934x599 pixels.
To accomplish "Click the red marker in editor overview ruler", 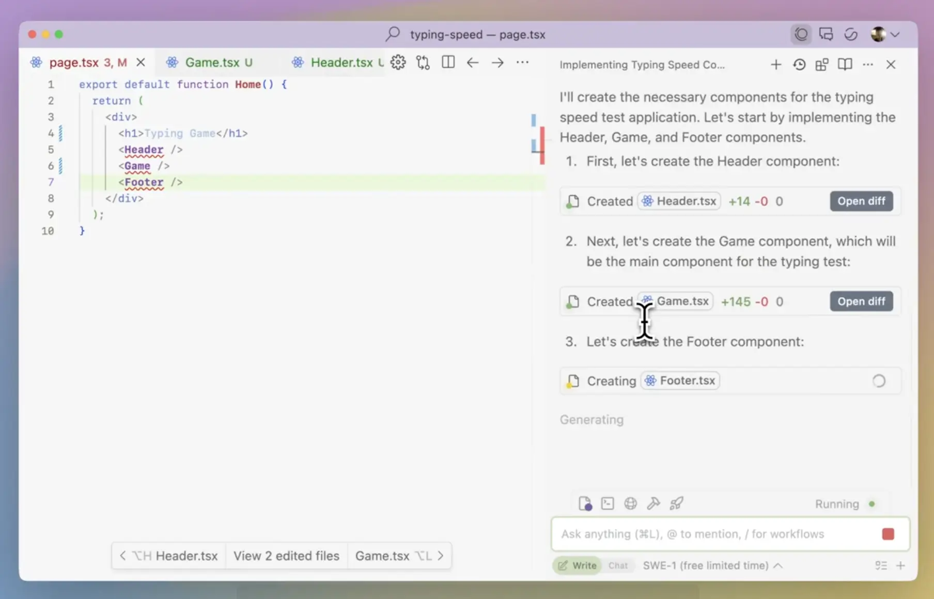I will 542,145.
